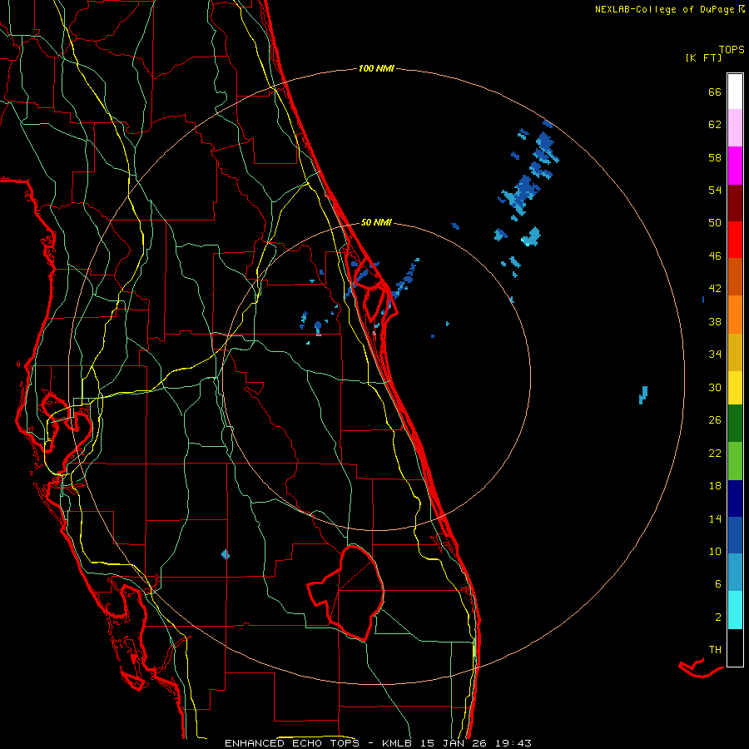Select the 54 scale label
This screenshot has width=749, height=749.
click(715, 190)
